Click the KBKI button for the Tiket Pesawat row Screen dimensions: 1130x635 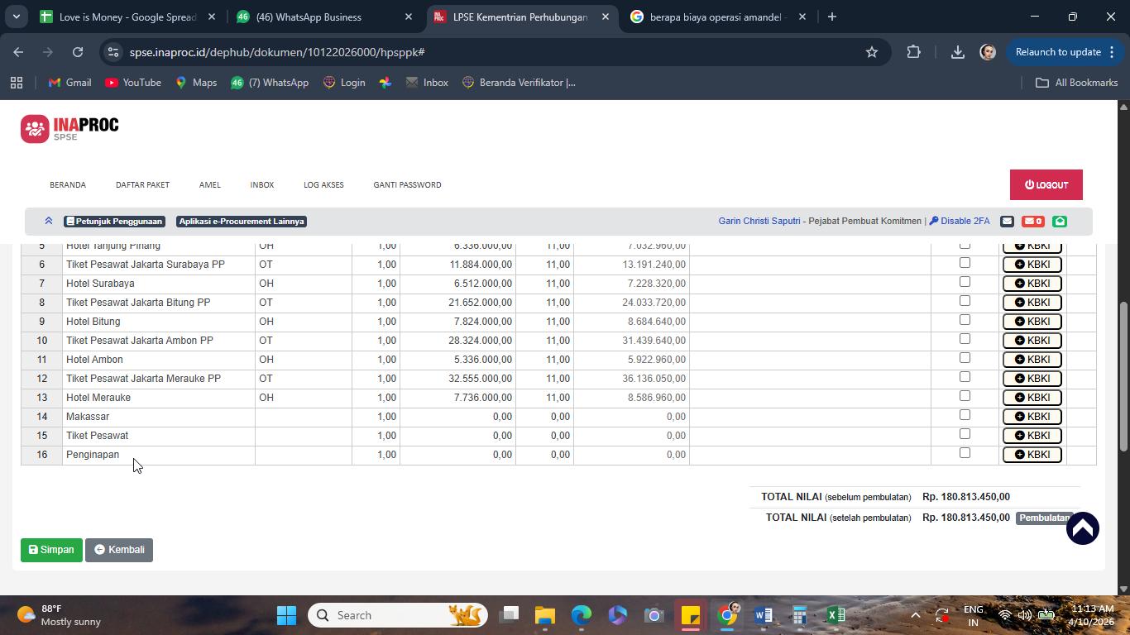point(1032,436)
